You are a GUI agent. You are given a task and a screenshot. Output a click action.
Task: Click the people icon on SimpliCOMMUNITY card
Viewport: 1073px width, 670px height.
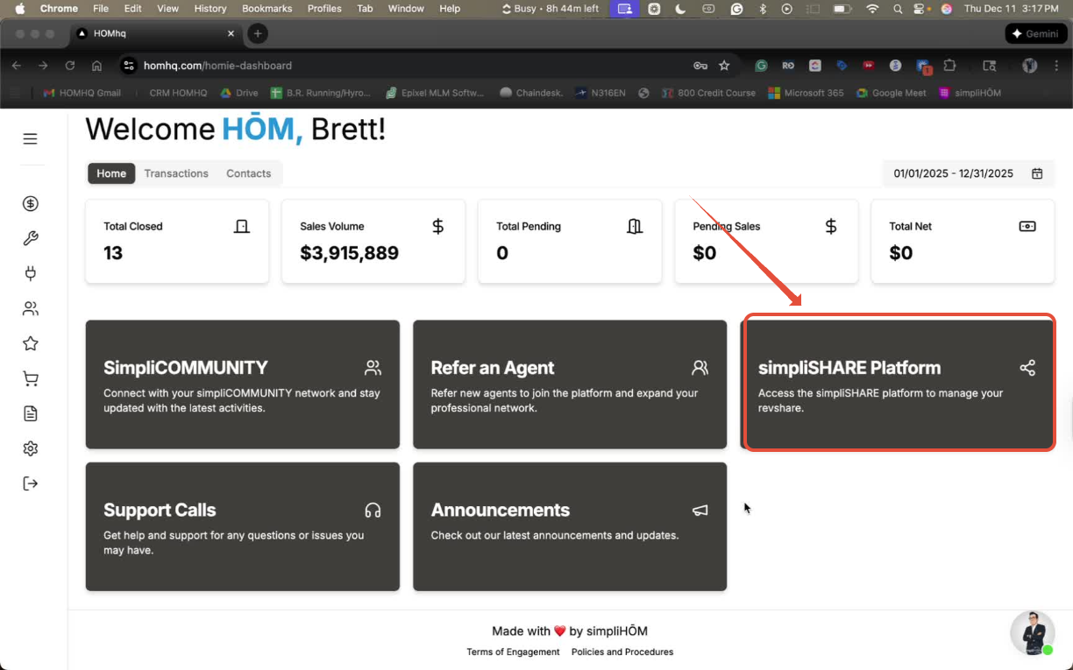click(373, 368)
